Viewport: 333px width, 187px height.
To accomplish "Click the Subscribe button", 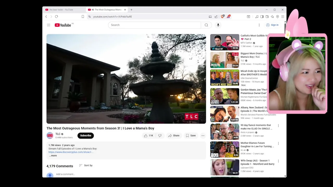I will coord(86,136).
